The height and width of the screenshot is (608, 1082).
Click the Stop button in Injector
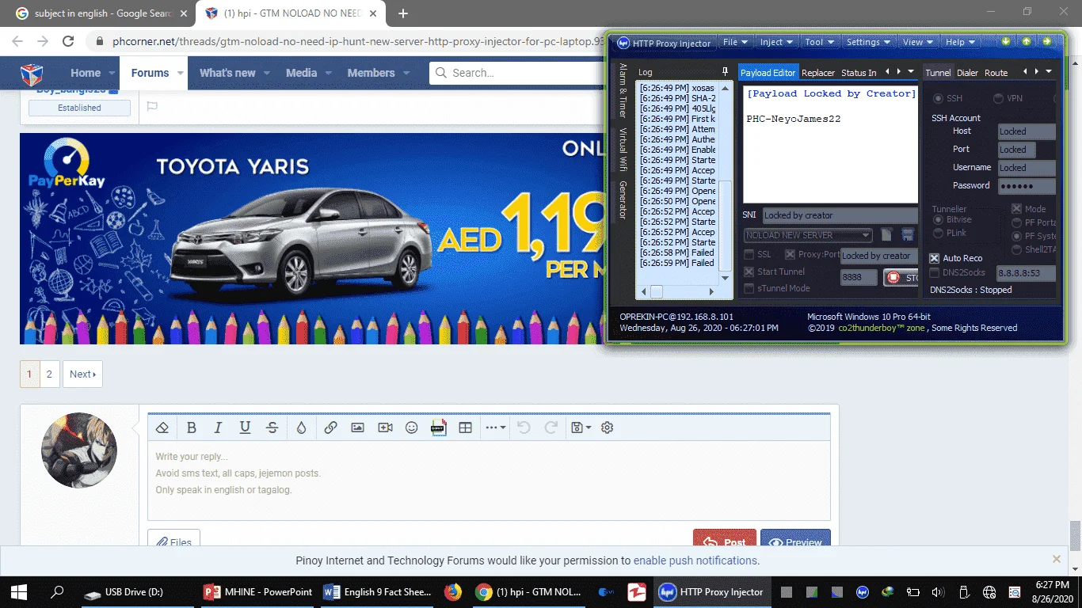coord(901,277)
